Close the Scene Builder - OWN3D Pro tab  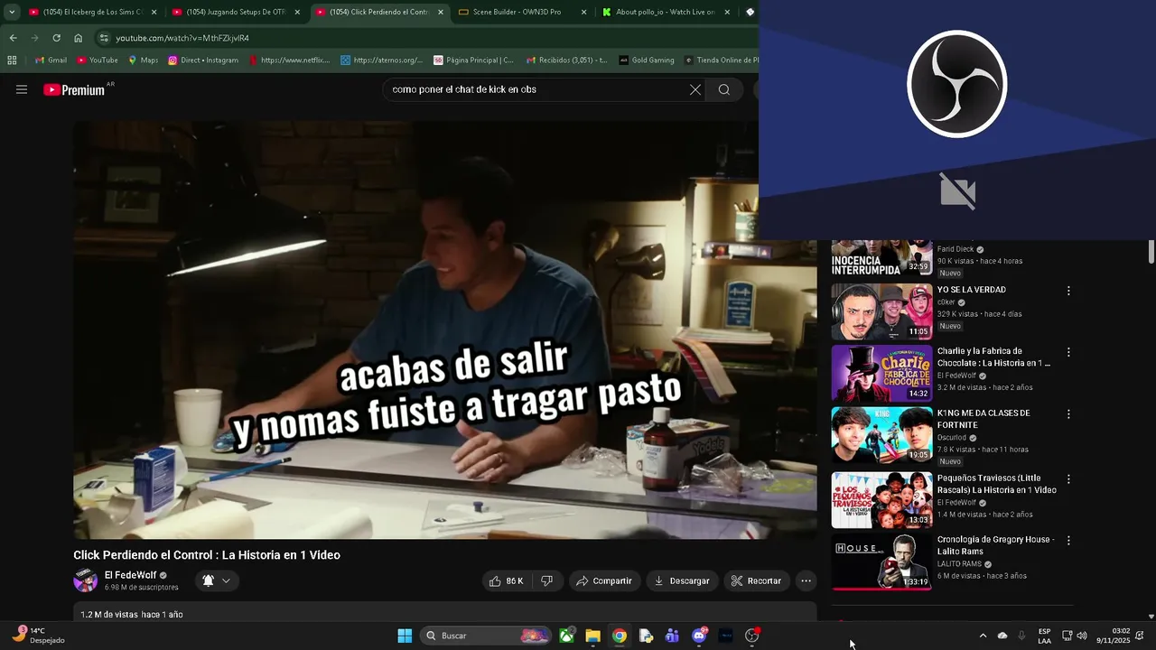click(583, 12)
